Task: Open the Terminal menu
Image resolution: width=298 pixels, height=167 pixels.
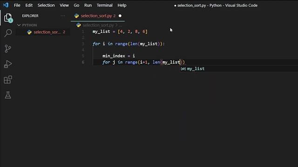Action: click(x=104, y=5)
